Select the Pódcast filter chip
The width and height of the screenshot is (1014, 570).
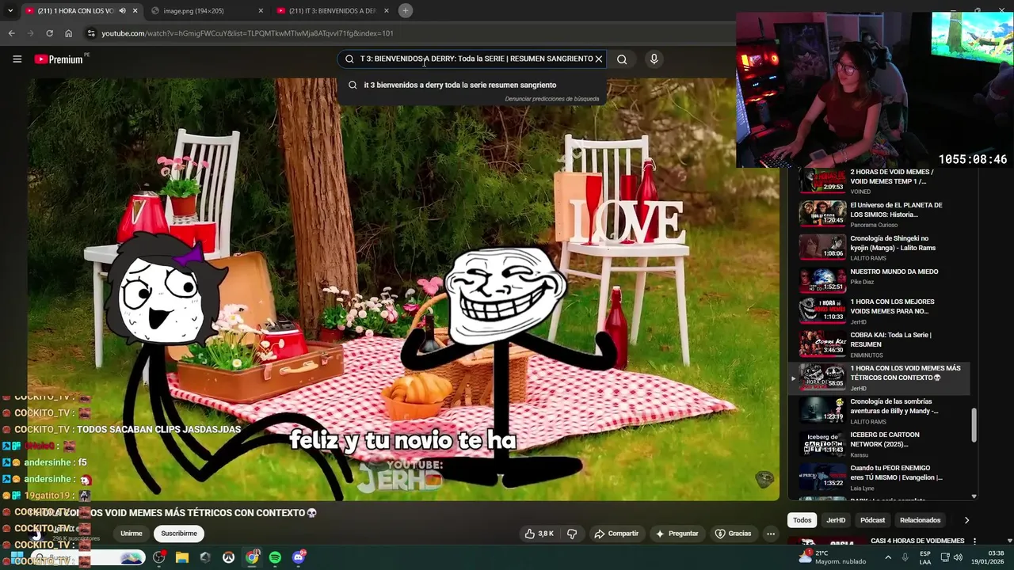872,520
